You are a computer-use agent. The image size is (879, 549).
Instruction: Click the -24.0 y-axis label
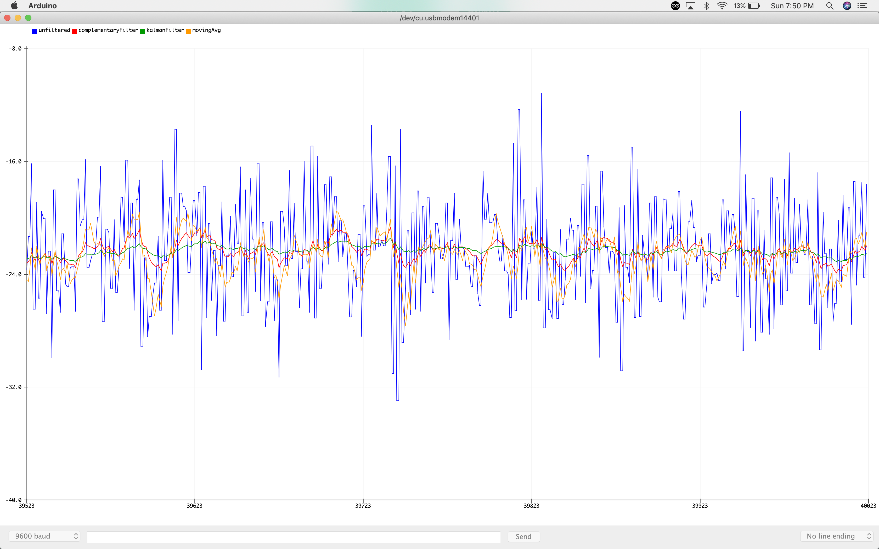pos(14,274)
